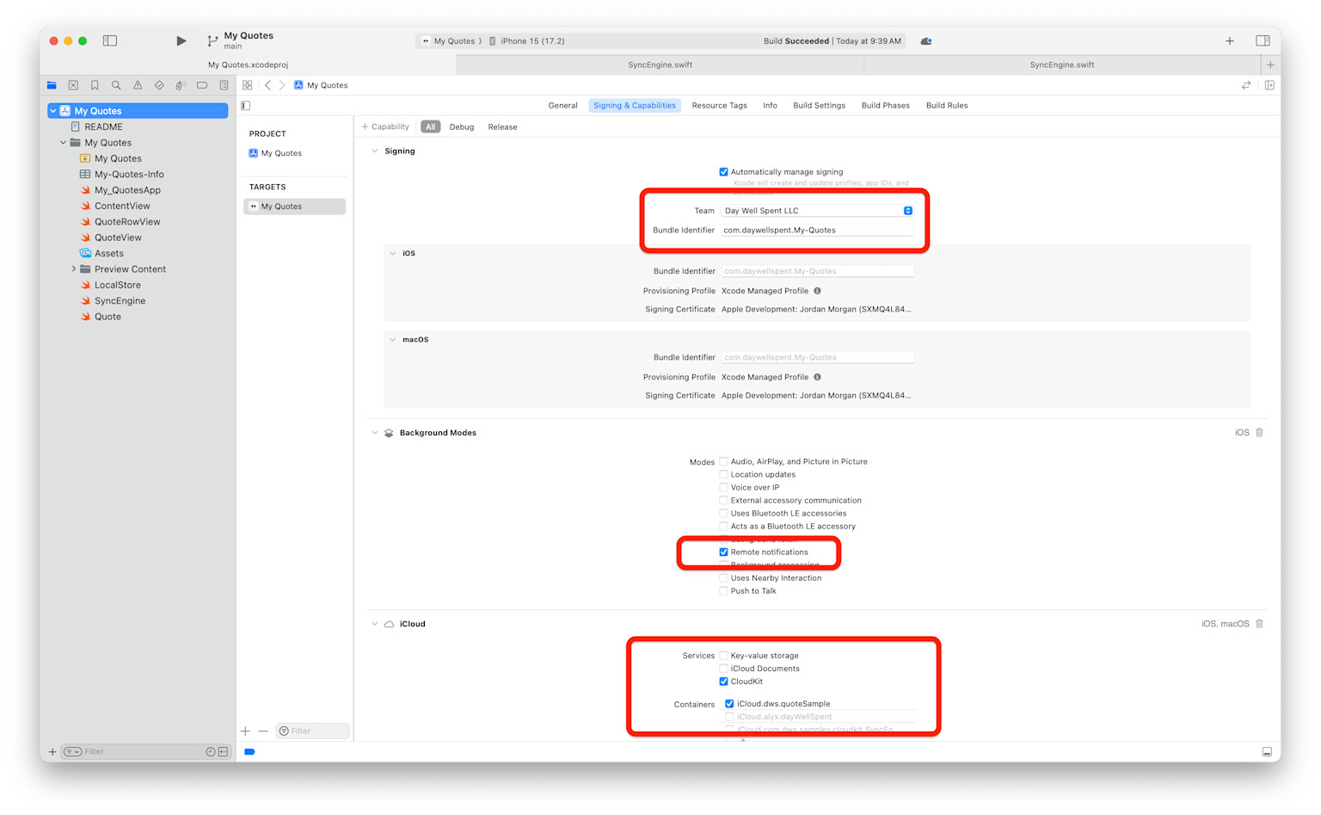Screen dimensions: 1321x815
Task: Switch to the Build Rules tab
Action: (x=946, y=106)
